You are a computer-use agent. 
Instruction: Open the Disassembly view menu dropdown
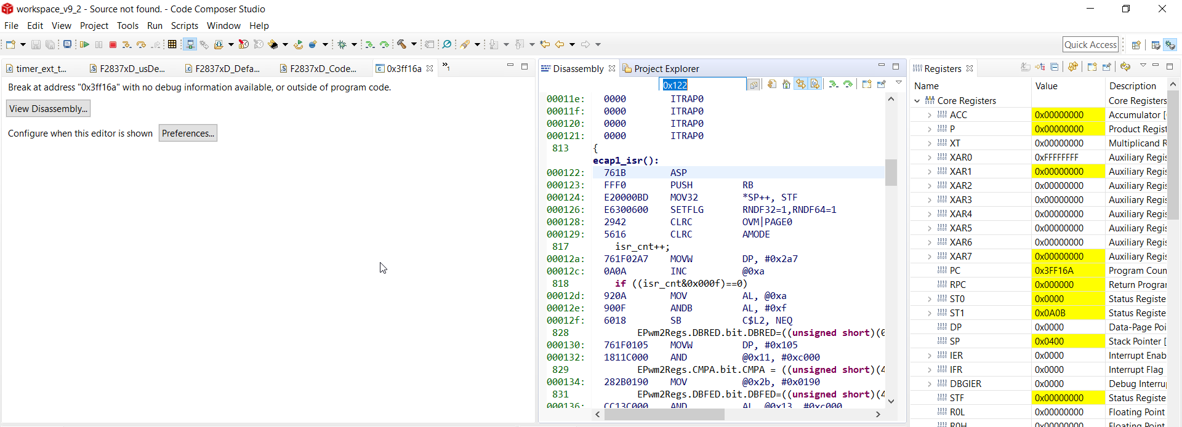[899, 82]
